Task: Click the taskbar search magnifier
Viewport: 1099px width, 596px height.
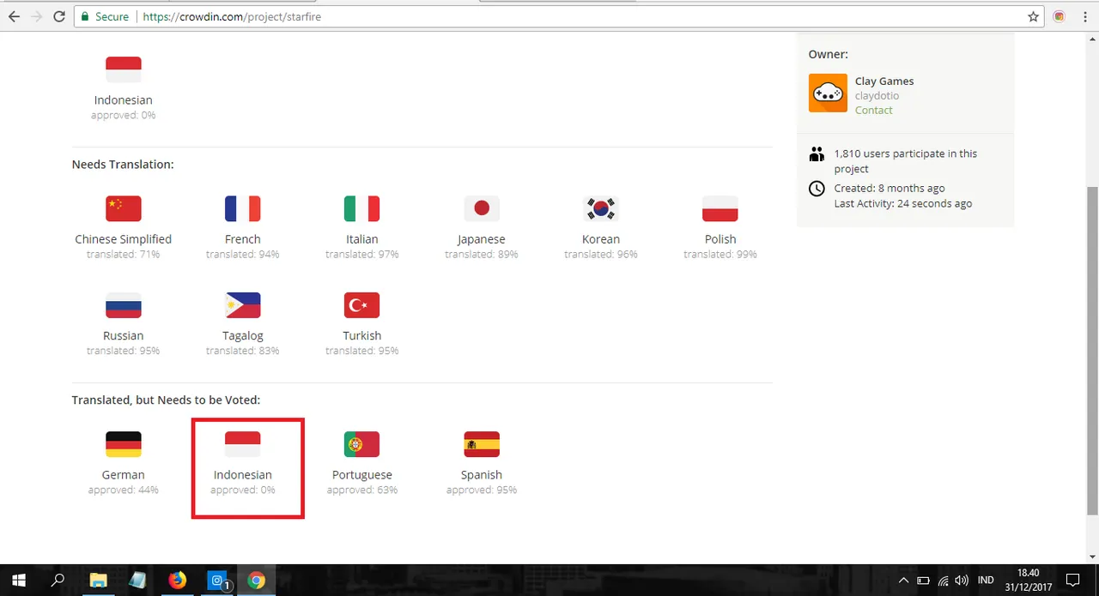Action: [x=58, y=581]
